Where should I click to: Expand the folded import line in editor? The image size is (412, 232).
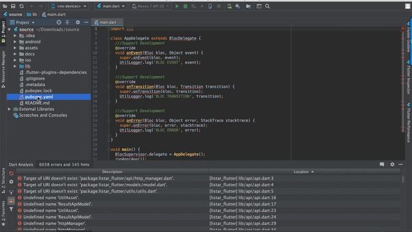point(130,29)
